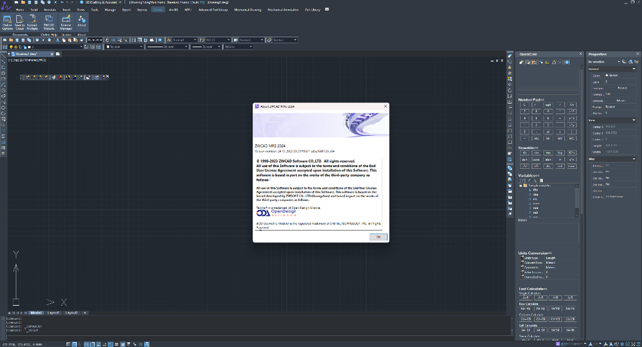Click the About ribbon icon
The height and width of the screenshot is (347, 642).
[x=82, y=23]
